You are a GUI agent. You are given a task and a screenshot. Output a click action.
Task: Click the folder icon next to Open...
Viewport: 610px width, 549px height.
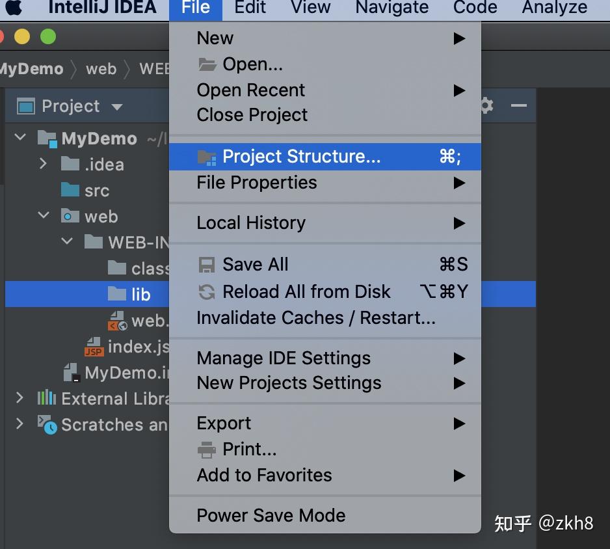206,63
